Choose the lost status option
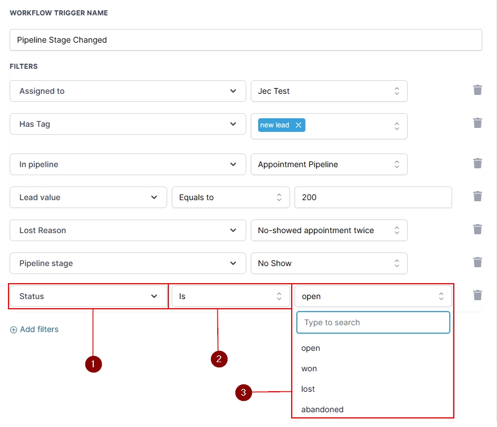This screenshot has width=497, height=427. tap(308, 389)
